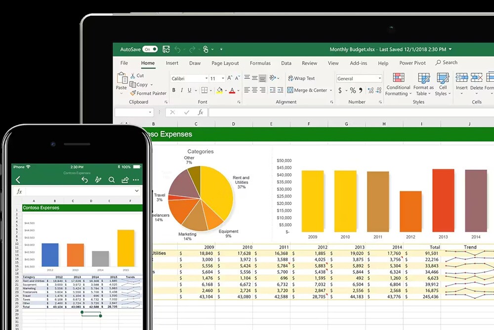Apply Percent Style number format
The width and height of the screenshot is (494, 330).
point(353,91)
